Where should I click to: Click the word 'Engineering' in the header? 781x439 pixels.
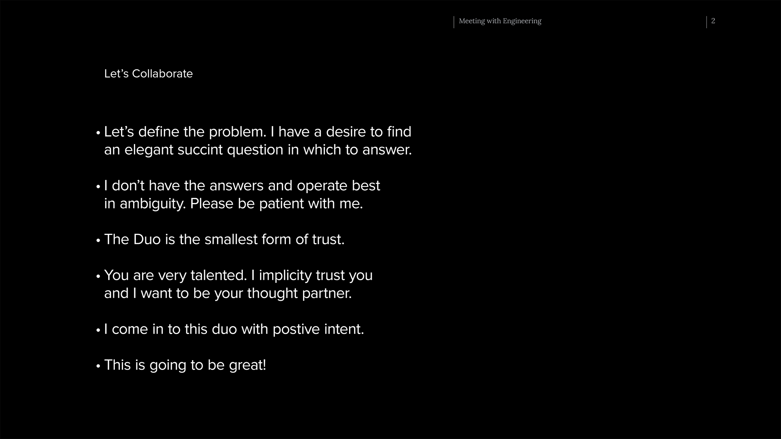click(x=522, y=21)
